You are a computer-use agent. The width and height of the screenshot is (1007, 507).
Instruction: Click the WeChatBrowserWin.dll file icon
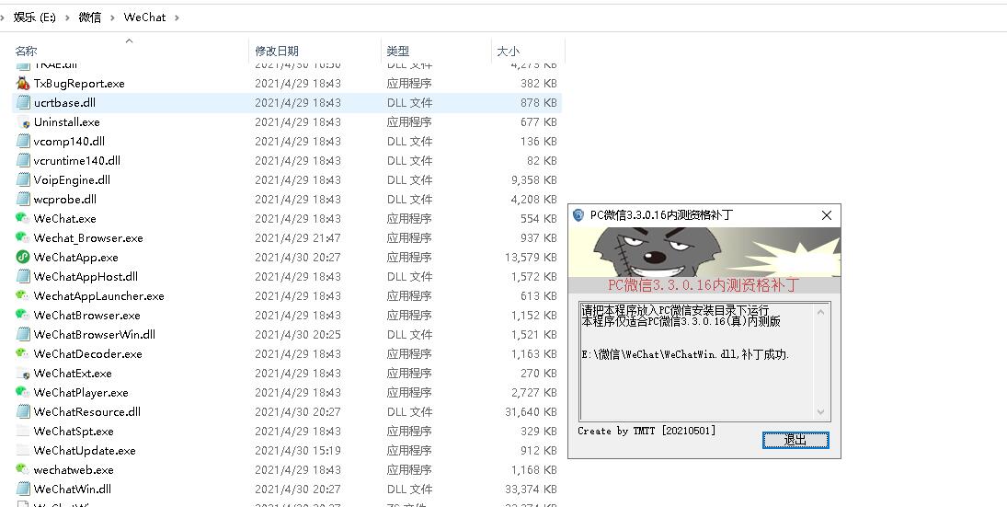click(23, 334)
